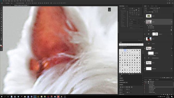Begin recording in the Actions panel
The height and width of the screenshot is (98, 174).
(163, 94)
